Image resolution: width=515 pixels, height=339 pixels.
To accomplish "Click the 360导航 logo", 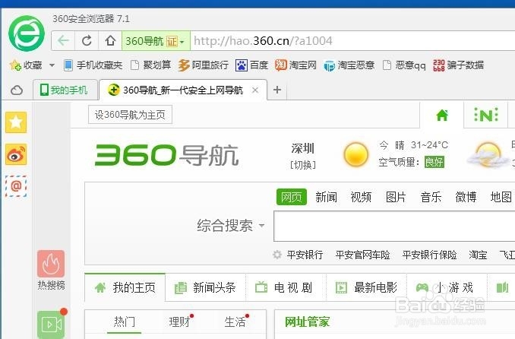I will pyautogui.click(x=166, y=155).
